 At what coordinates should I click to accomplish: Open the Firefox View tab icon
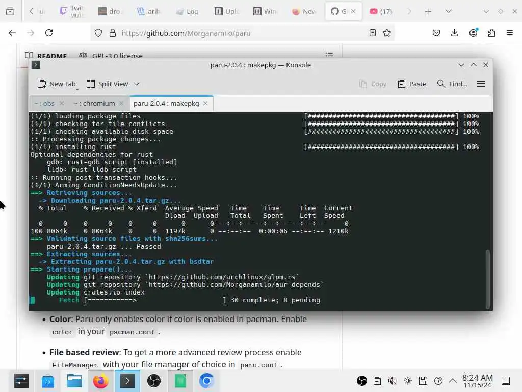coord(10,11)
